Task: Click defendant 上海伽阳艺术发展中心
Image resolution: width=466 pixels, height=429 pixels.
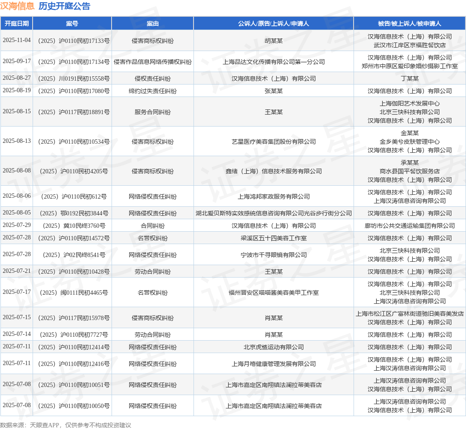Action: point(409,103)
